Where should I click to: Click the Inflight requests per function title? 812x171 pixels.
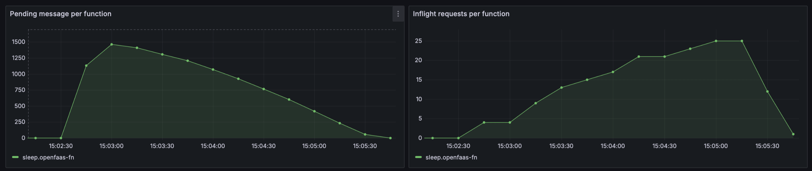pyautogui.click(x=461, y=14)
